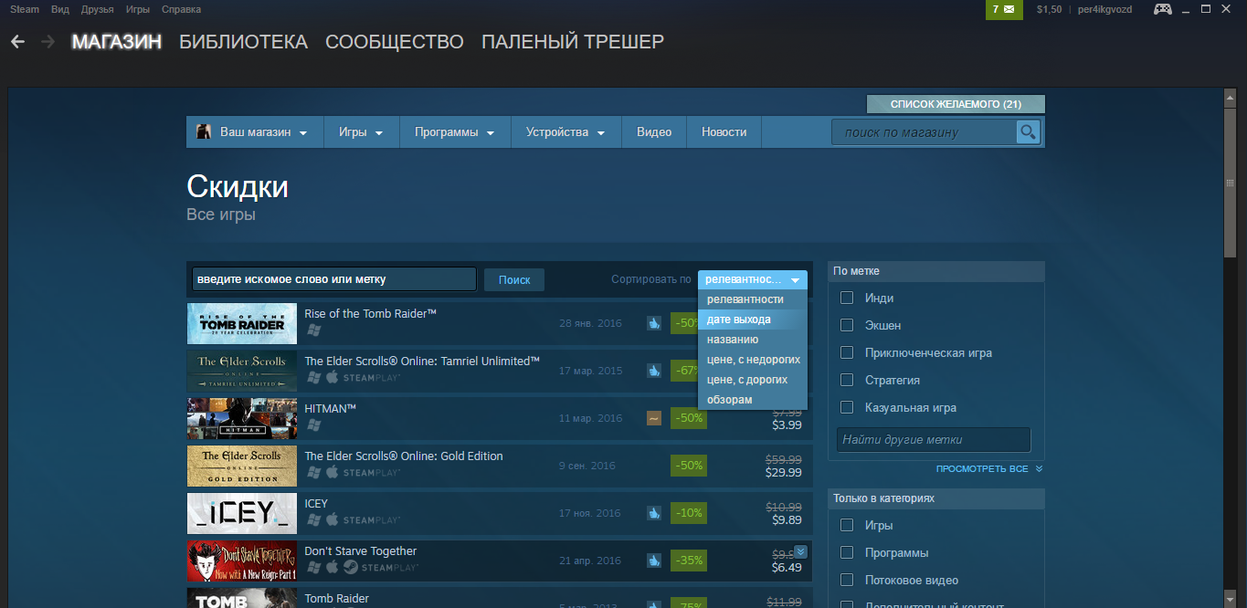The width and height of the screenshot is (1247, 608).
Task: Switch to СООБЩЕСТВО tab
Action: (395, 42)
